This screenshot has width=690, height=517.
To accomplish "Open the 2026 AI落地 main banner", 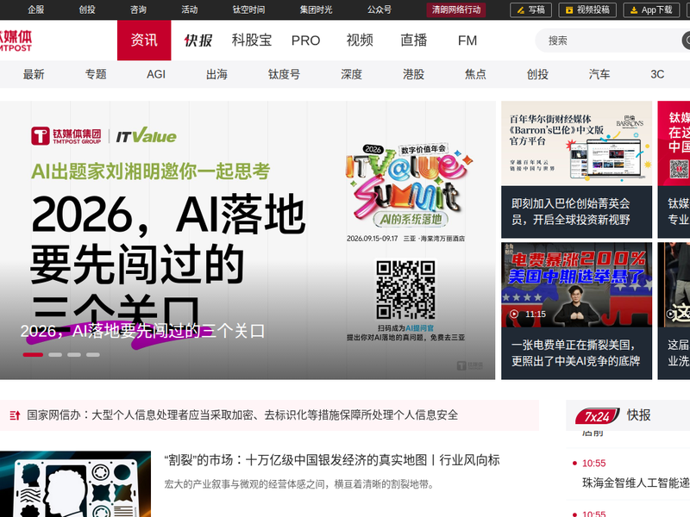I will [x=248, y=240].
